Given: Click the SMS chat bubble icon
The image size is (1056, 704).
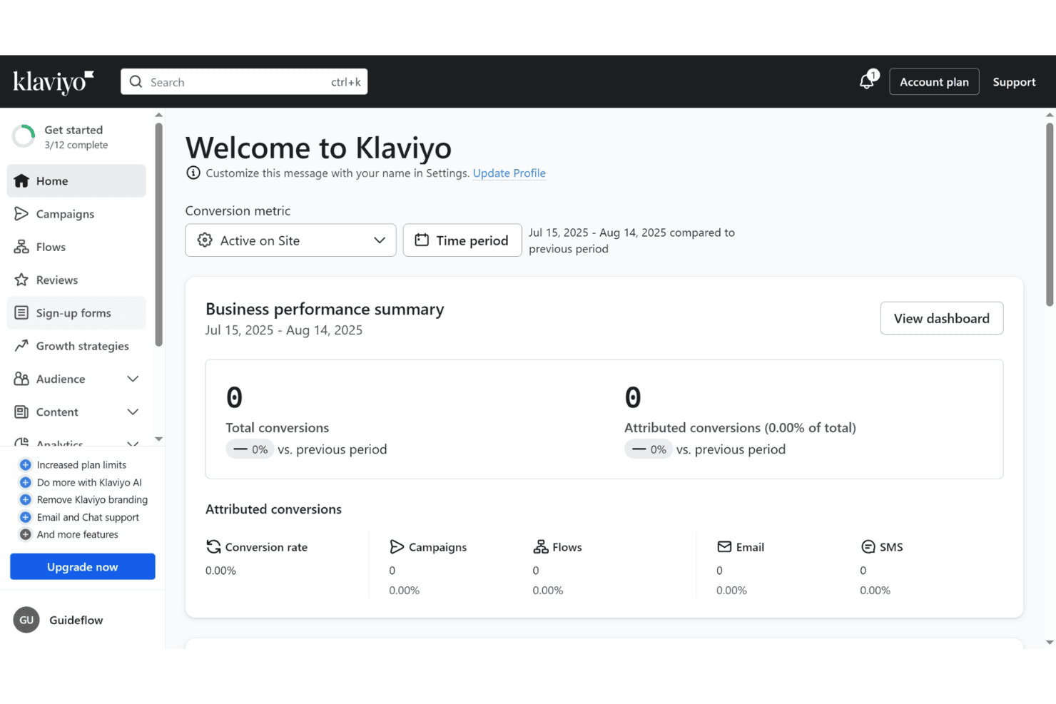Looking at the screenshot, I should [x=868, y=547].
